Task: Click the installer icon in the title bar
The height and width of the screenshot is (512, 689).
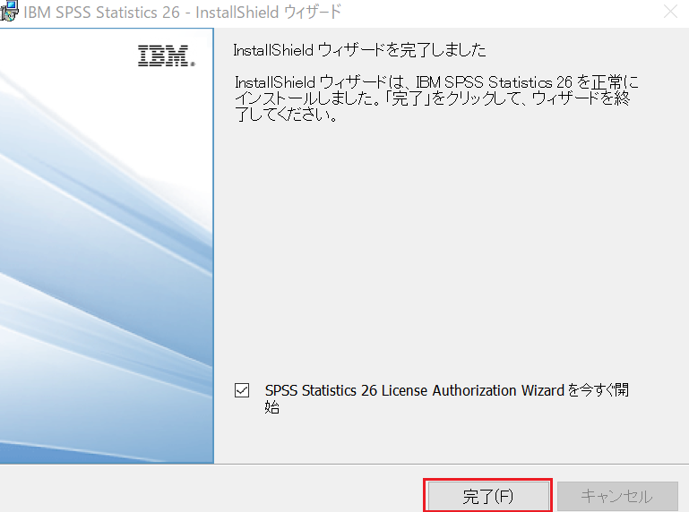Action: [9, 11]
